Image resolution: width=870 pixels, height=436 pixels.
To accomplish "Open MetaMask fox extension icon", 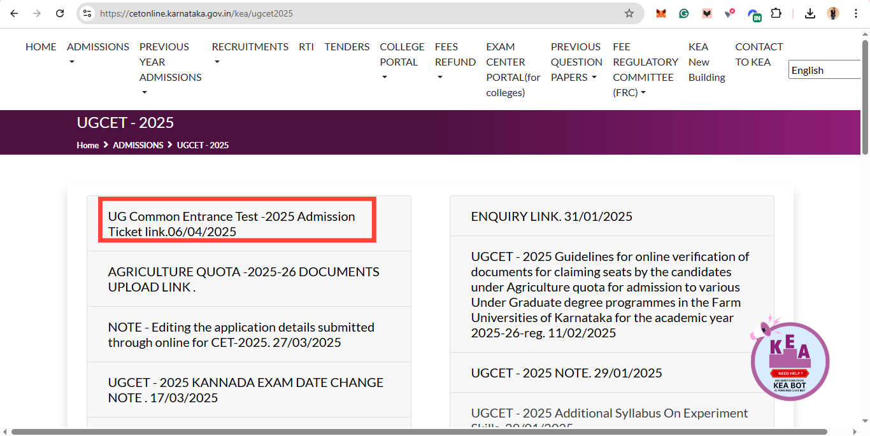I will point(661,13).
